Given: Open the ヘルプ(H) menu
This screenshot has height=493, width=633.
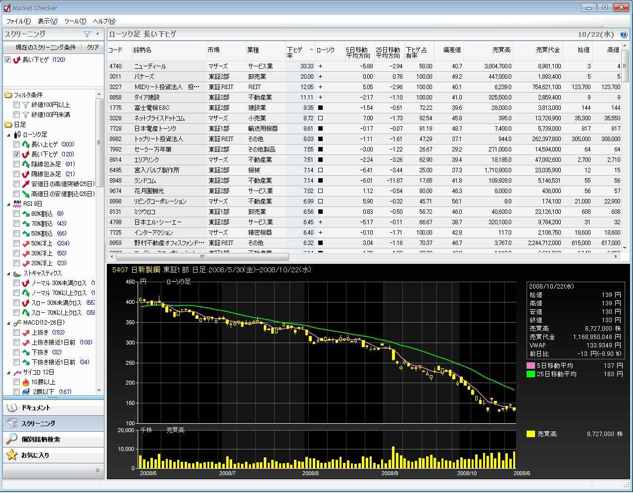Looking at the screenshot, I should click(x=104, y=21).
